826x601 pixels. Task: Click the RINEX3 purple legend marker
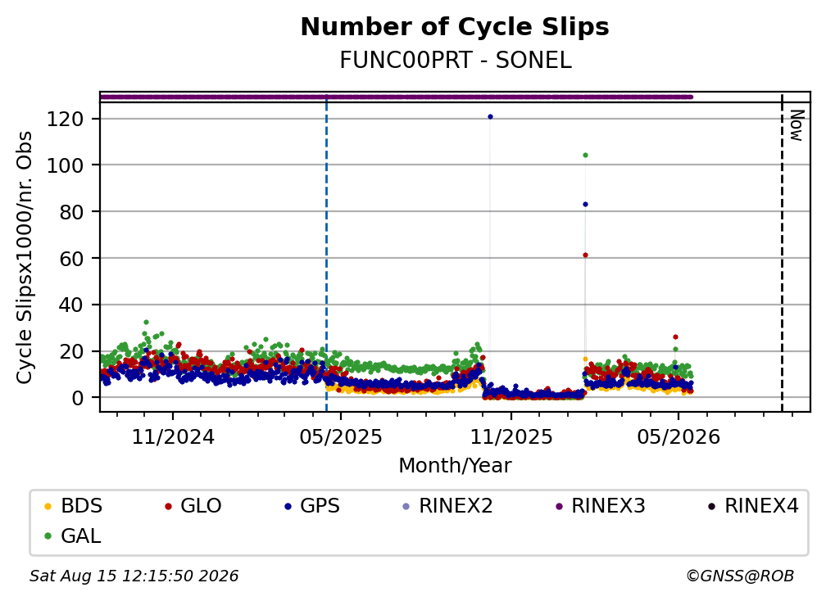coord(559,507)
